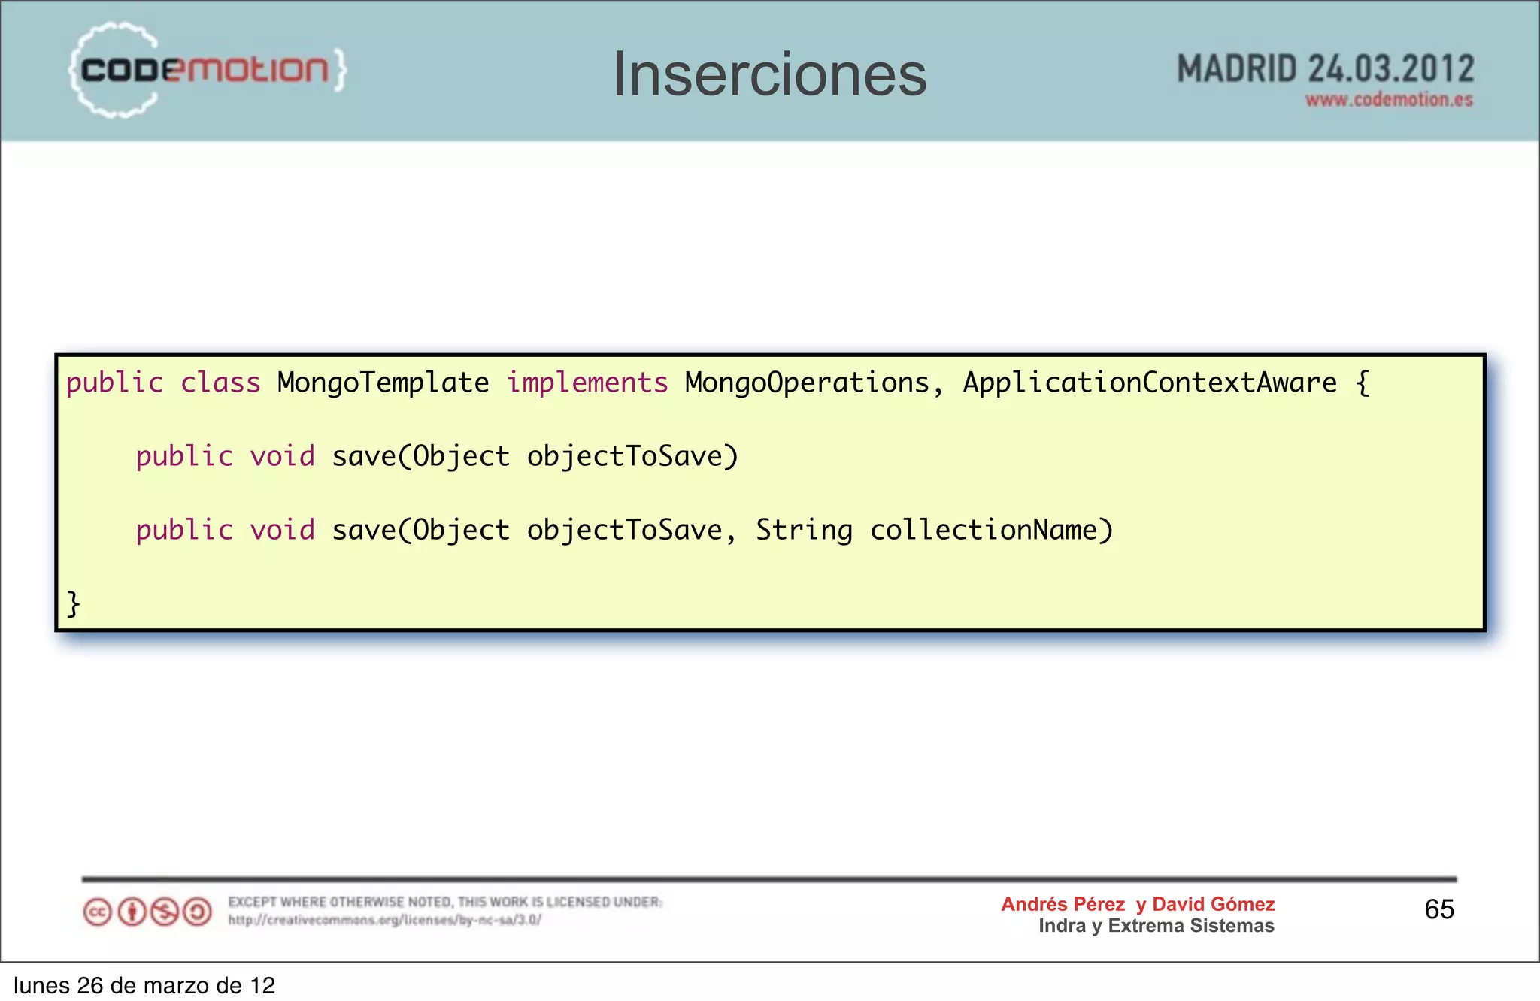1540x1001 pixels.
Task: Click the public class keywords
Action: [x=163, y=383]
